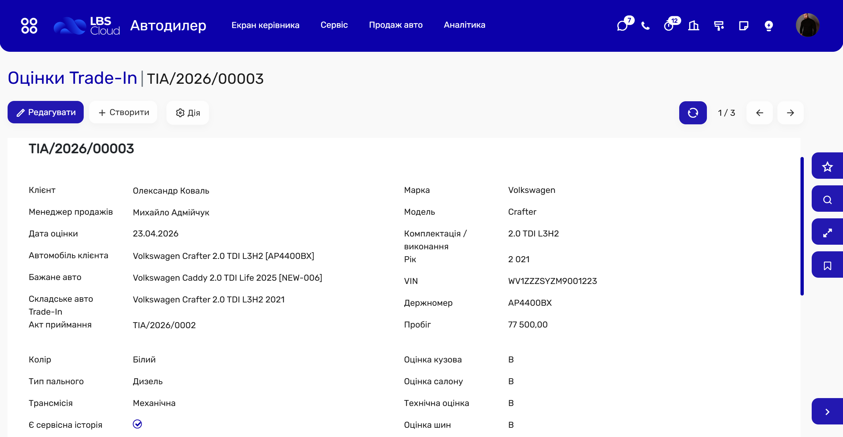Select the VIN value WV1ZZZSYZM9001223
Image resolution: width=843 pixels, height=437 pixels.
coord(553,281)
